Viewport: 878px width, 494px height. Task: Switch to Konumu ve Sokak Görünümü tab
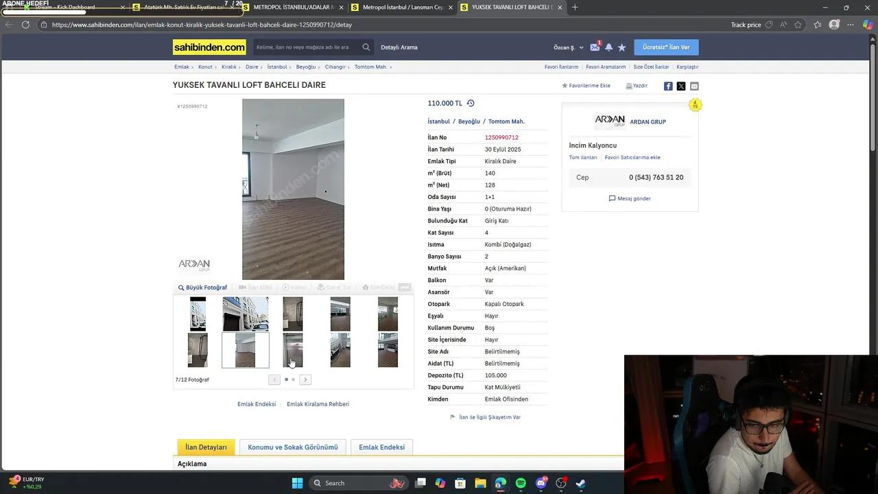click(293, 447)
